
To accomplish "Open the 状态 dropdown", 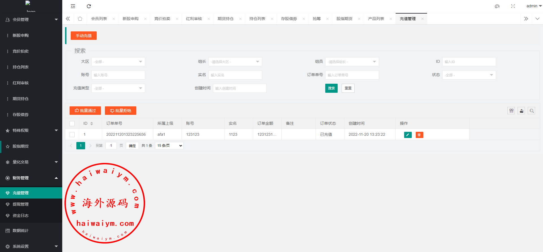I will pyautogui.click(x=469, y=75).
